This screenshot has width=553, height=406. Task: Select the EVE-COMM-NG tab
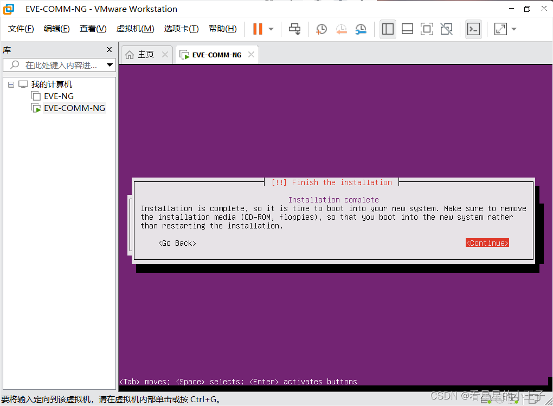pyautogui.click(x=216, y=55)
